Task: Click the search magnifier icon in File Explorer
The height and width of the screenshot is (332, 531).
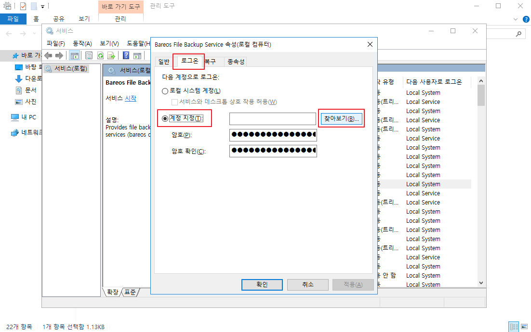Action: coord(518,34)
